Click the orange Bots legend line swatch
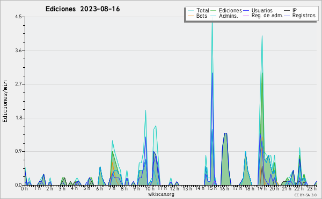Viewport: 322px width, 199px height. click(191, 16)
